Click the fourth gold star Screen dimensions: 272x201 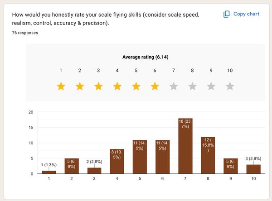(x=117, y=86)
